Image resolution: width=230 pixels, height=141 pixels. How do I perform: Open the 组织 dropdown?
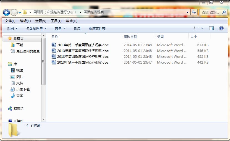pyautogui.click(x=12, y=28)
